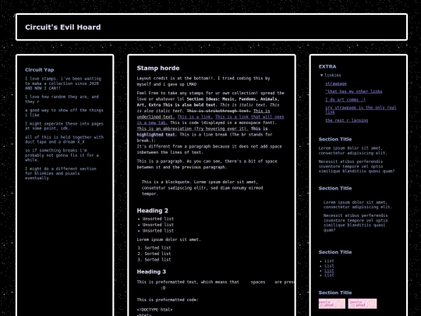Click 'I might seperate these into pages' paragraph
The height and width of the screenshot is (316, 421).
click(64, 126)
